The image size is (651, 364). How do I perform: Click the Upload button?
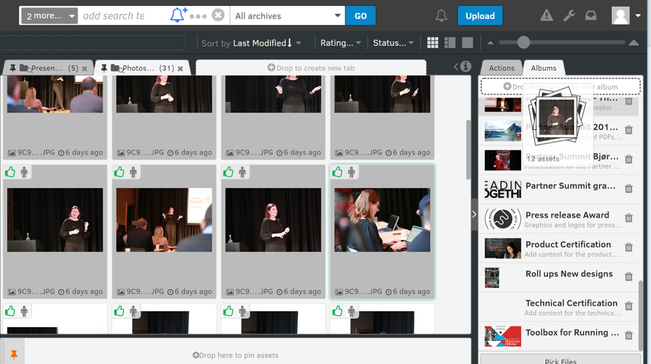480,16
